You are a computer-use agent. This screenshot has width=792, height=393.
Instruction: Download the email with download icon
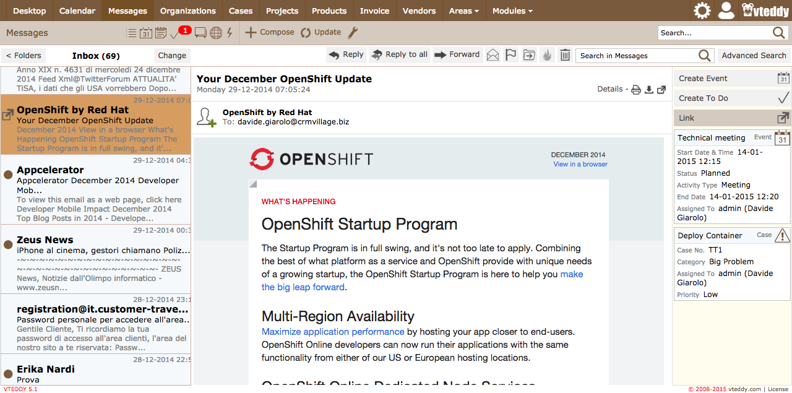pyautogui.click(x=648, y=90)
